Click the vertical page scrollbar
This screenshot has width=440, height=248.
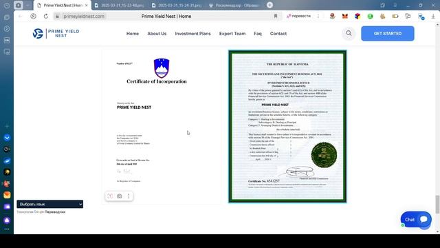437,204
